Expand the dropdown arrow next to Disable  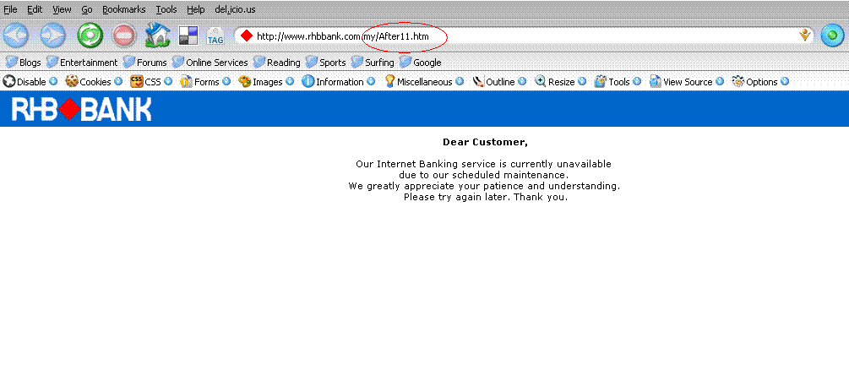[x=53, y=82]
